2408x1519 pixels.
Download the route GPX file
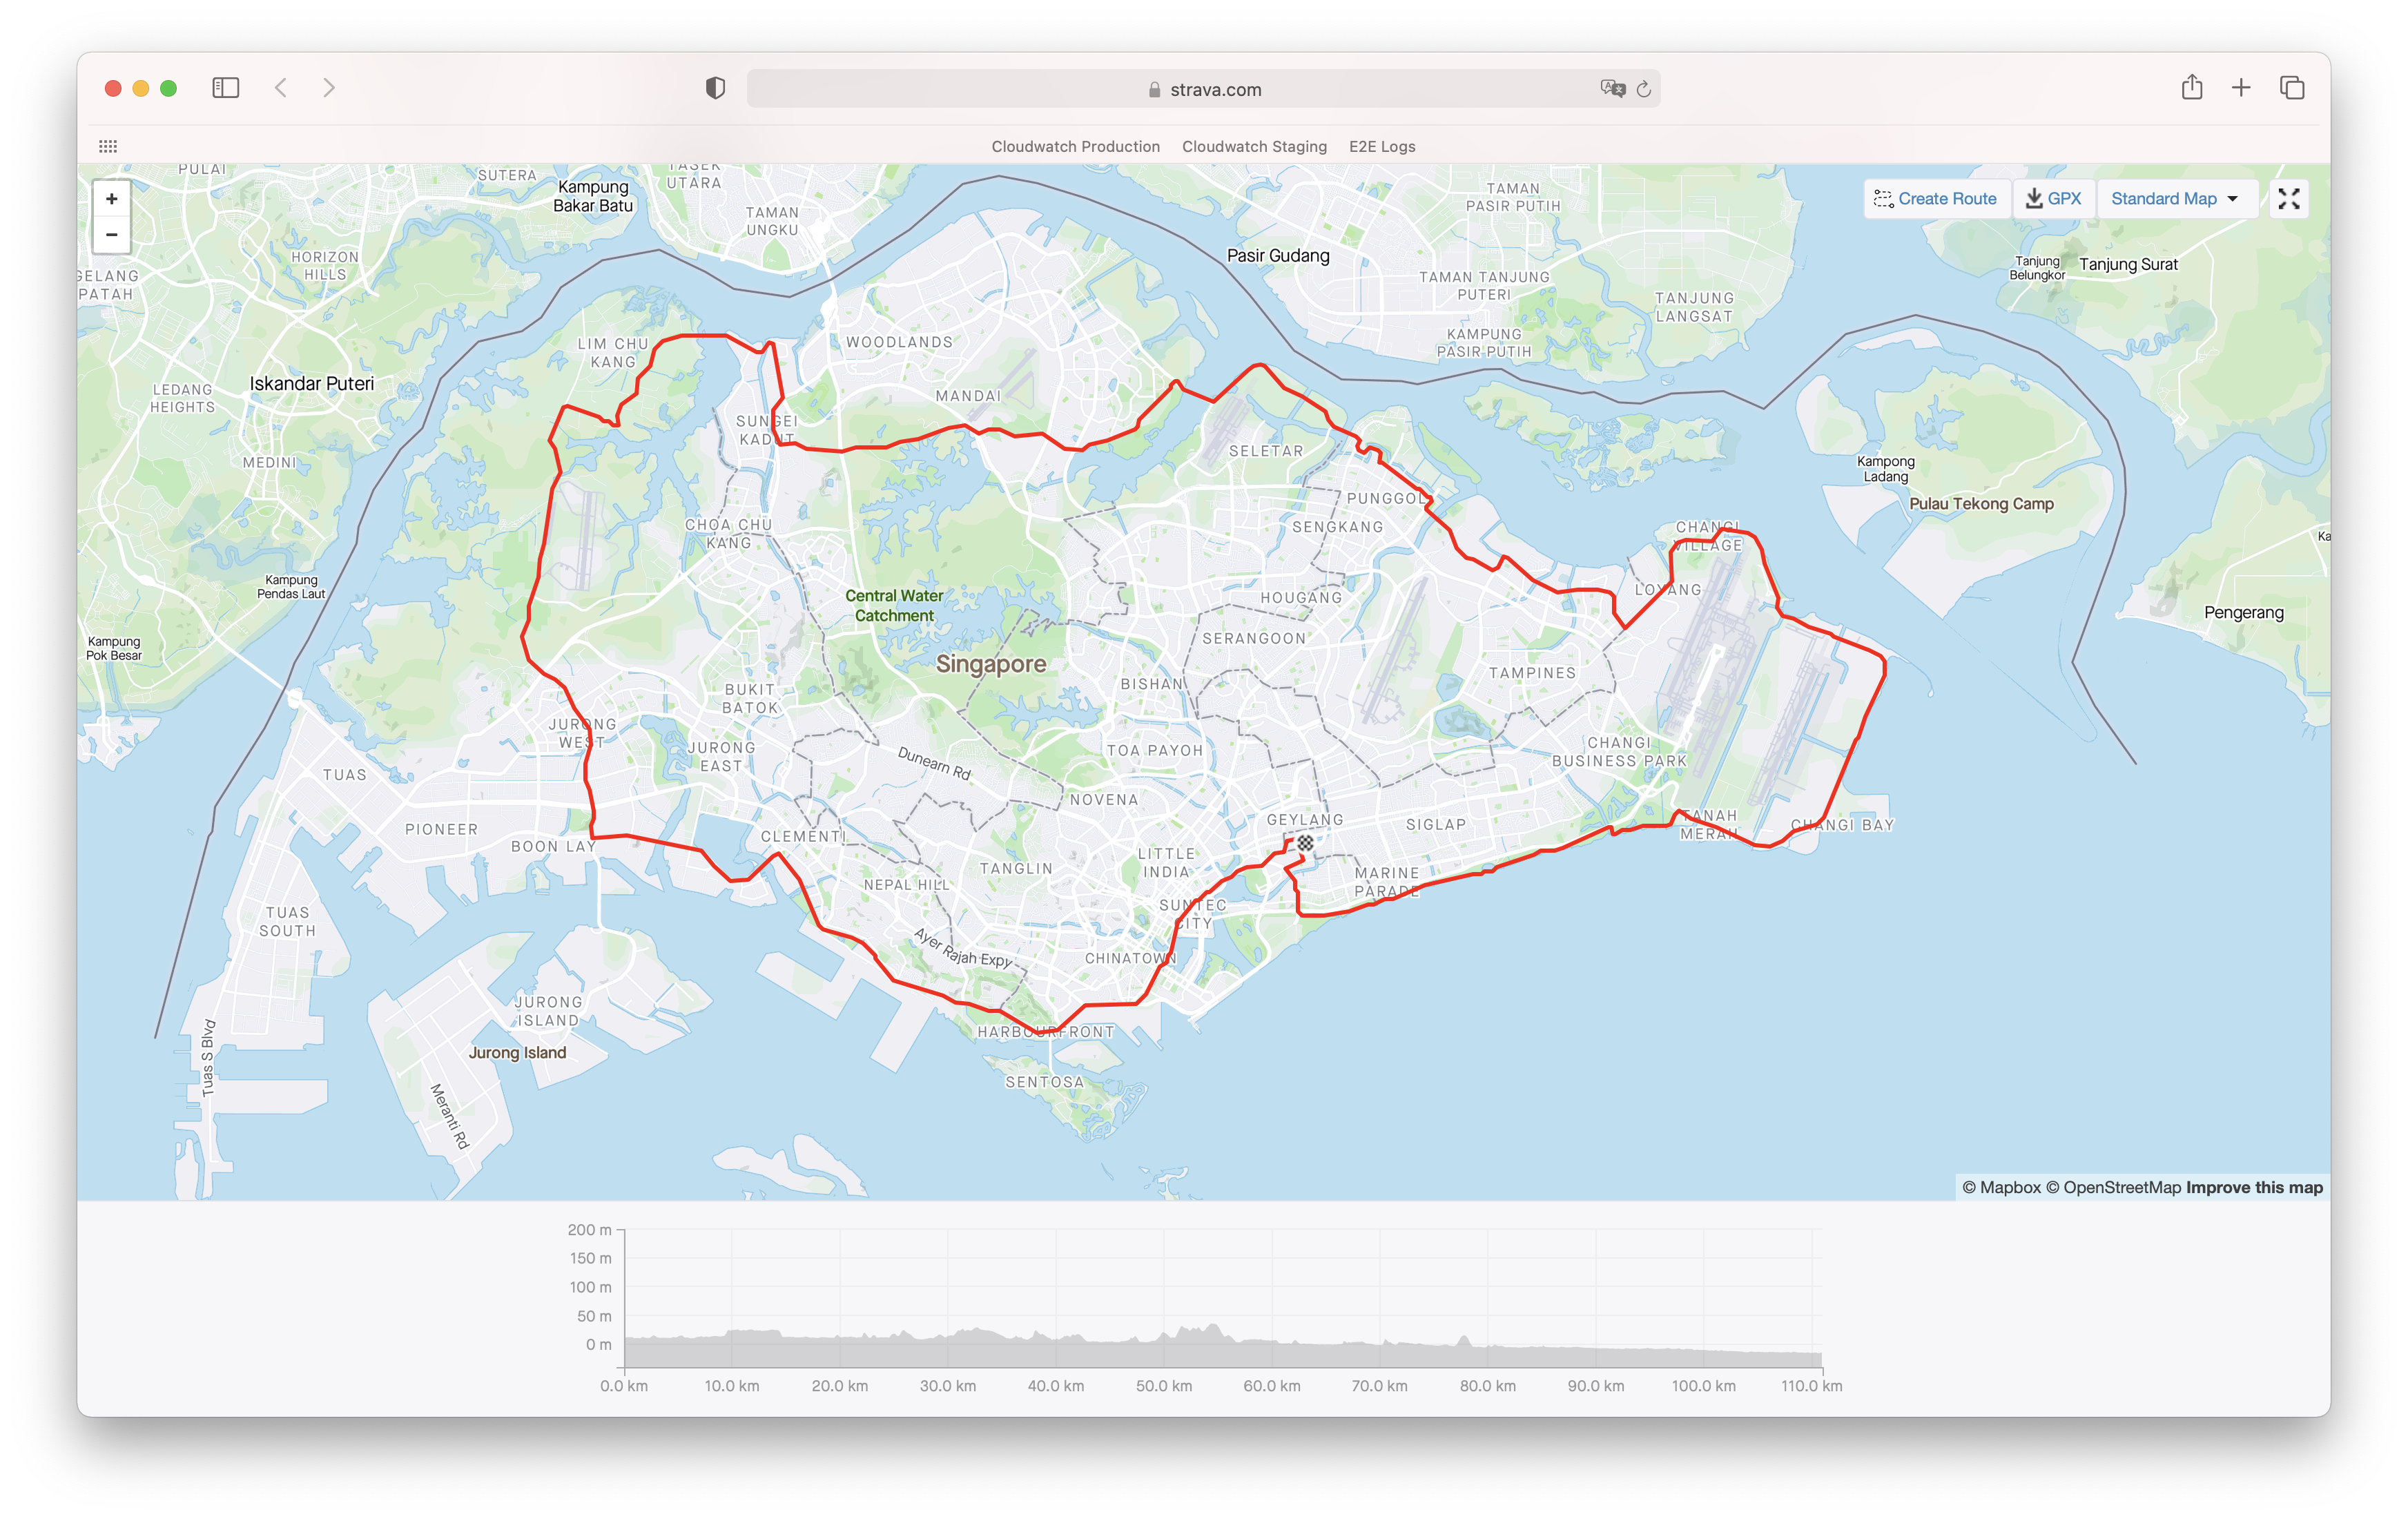point(2053,199)
